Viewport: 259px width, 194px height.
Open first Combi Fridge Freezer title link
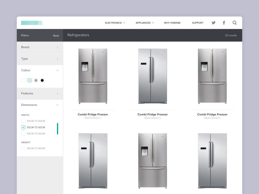click(x=93, y=114)
